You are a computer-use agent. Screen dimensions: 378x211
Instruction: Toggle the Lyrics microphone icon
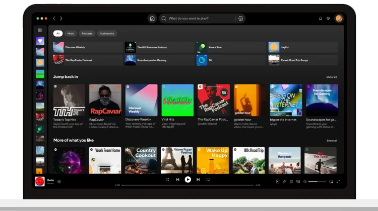(284, 181)
